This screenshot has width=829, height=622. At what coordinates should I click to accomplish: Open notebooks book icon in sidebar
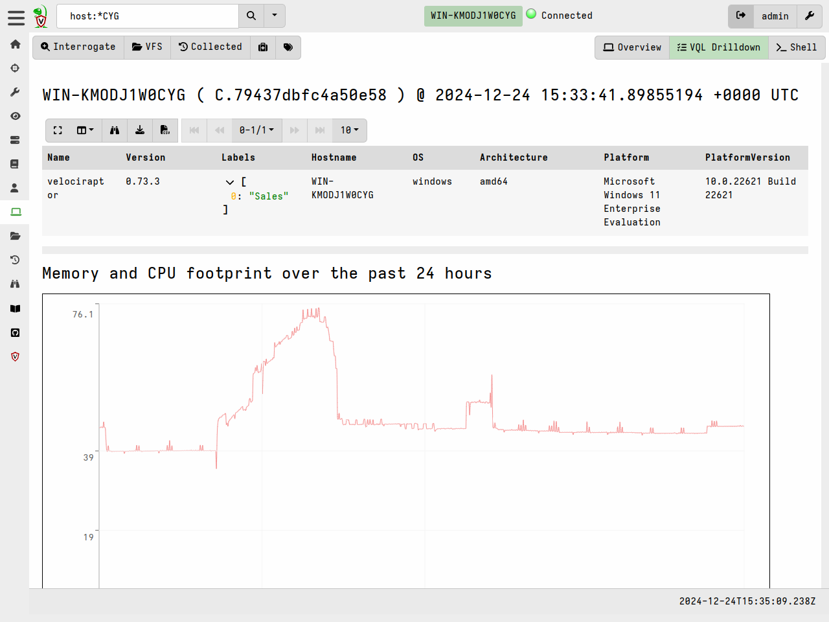[x=15, y=164]
